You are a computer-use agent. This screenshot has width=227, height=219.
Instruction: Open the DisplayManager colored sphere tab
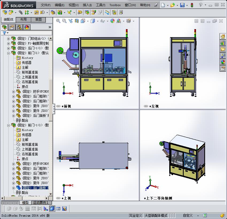pyautogui.click(x=26, y=27)
